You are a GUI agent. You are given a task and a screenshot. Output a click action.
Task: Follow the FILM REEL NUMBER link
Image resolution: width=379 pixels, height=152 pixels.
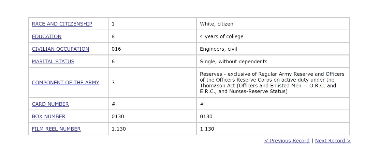56,129
